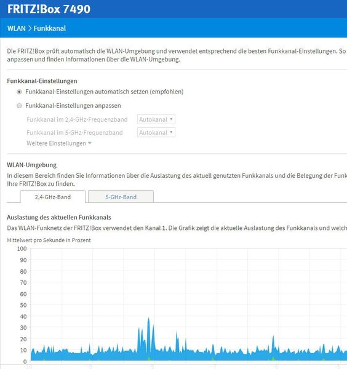Click Auslastung des aktuellen Funkkanals heading
Screen dimensions: 347x369
[59, 217]
